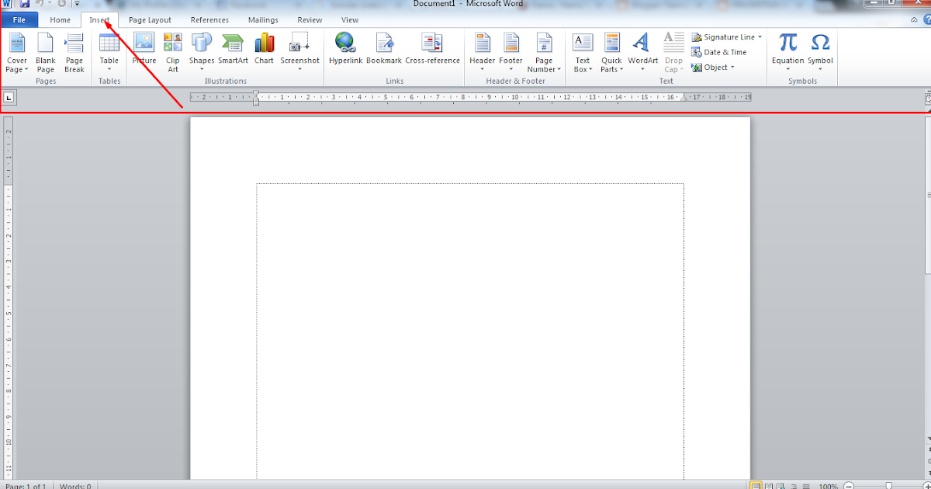
Task: Insert a Chart
Action: point(264,47)
